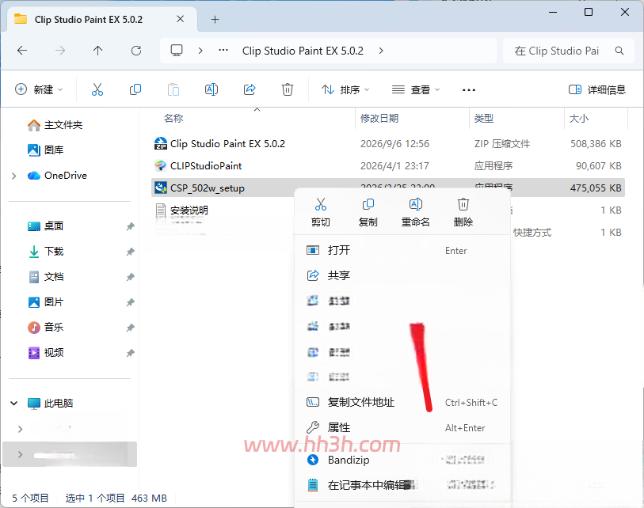Unpin 桌面 with its pin icon

[x=130, y=226]
